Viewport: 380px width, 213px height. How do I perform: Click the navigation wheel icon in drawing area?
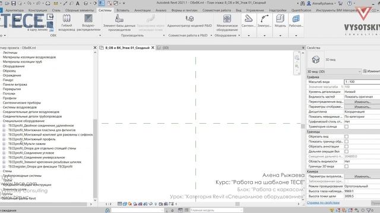click(297, 57)
